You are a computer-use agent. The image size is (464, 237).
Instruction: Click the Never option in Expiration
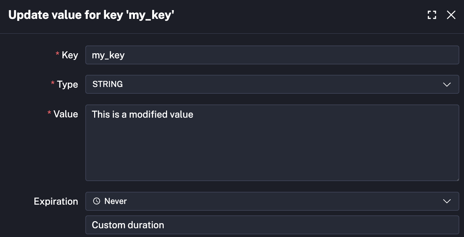pyautogui.click(x=116, y=201)
